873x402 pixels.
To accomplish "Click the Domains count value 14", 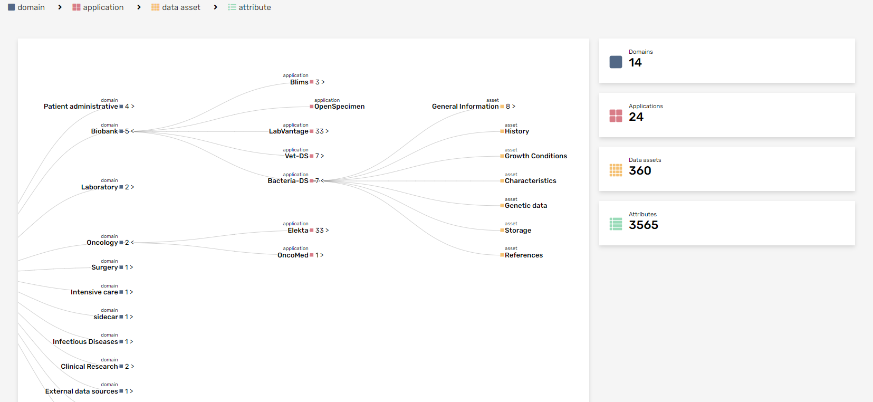I will pos(635,63).
